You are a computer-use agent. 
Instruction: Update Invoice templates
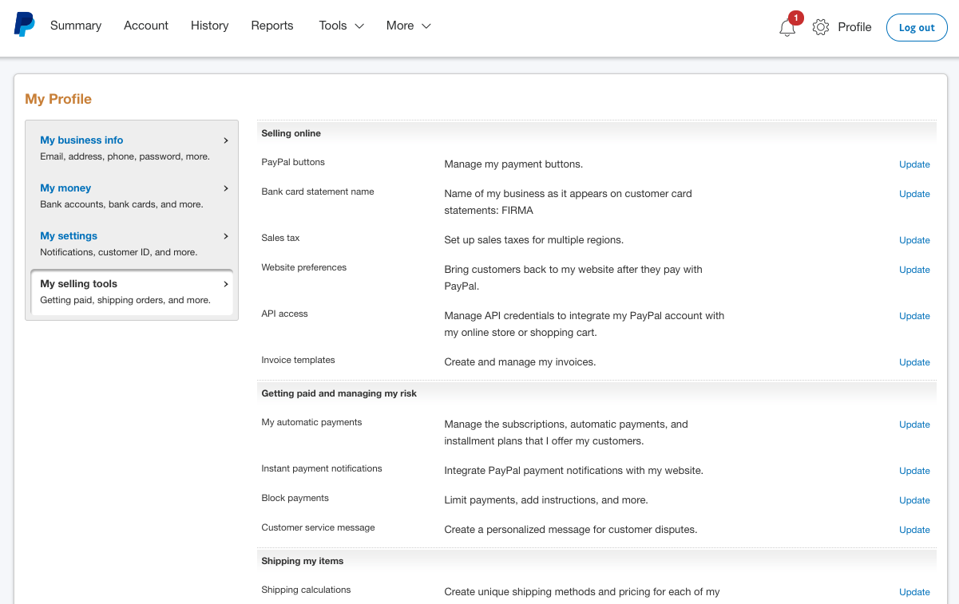click(914, 362)
